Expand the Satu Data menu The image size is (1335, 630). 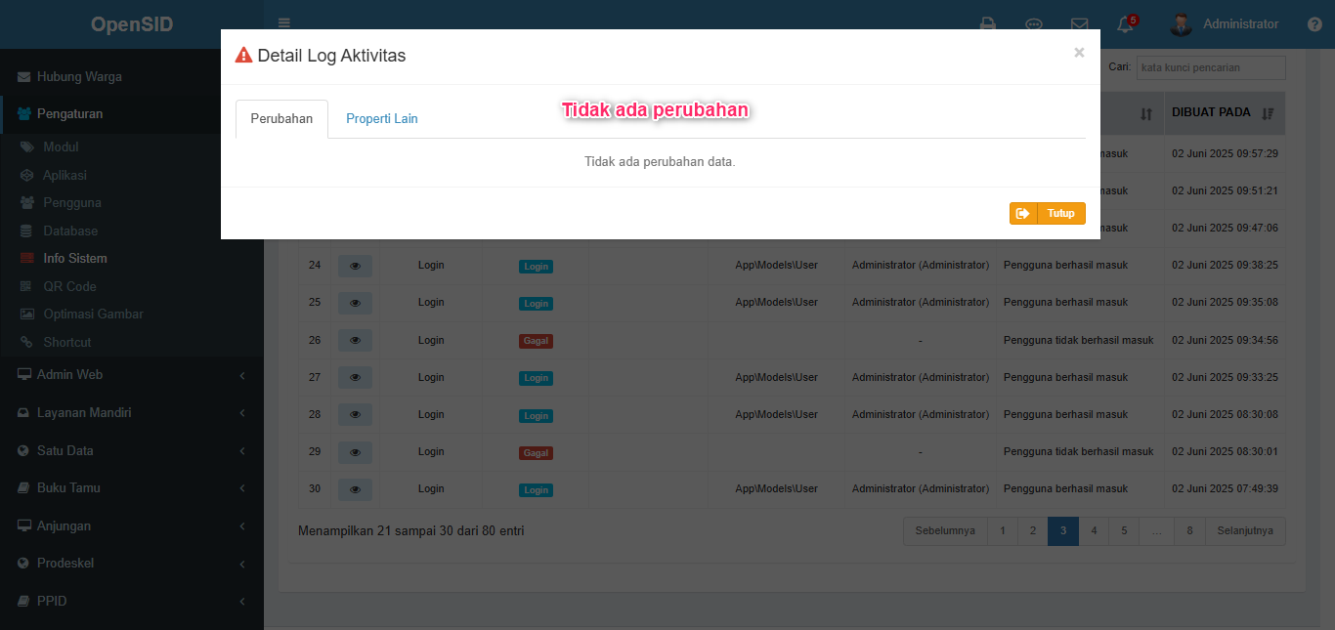click(132, 450)
